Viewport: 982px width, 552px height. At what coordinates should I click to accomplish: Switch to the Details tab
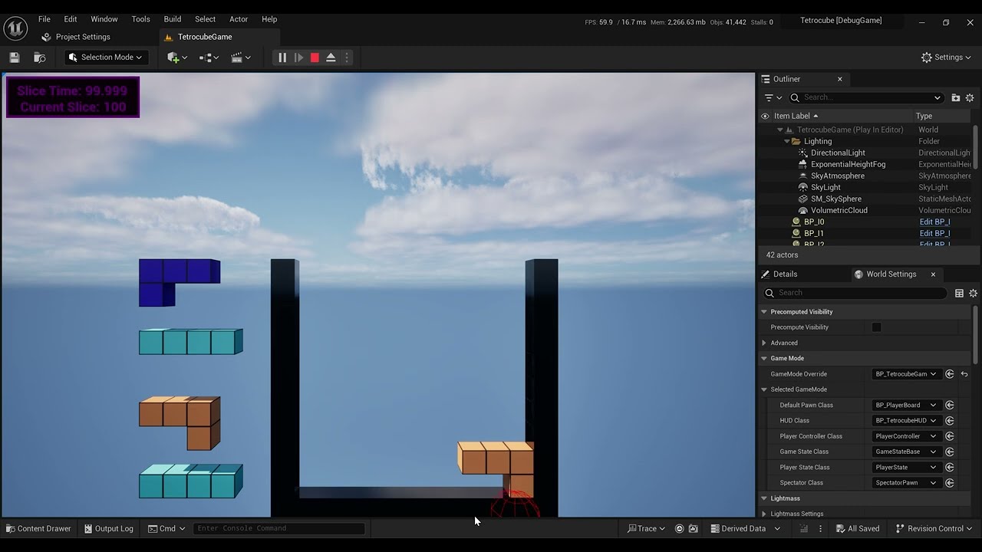click(784, 274)
